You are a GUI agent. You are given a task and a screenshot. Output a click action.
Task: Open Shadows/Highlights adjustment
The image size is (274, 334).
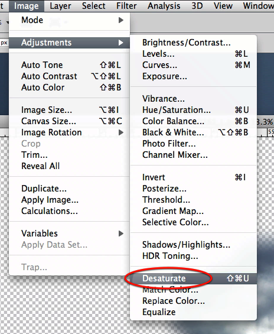(193, 245)
